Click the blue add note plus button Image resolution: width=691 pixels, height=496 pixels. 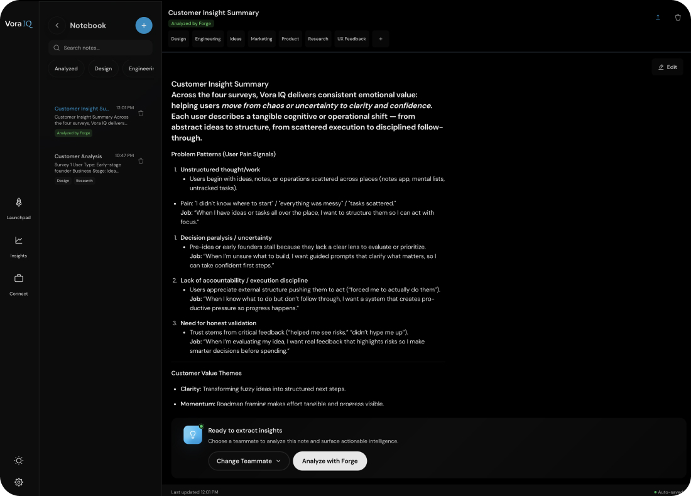[x=144, y=26]
